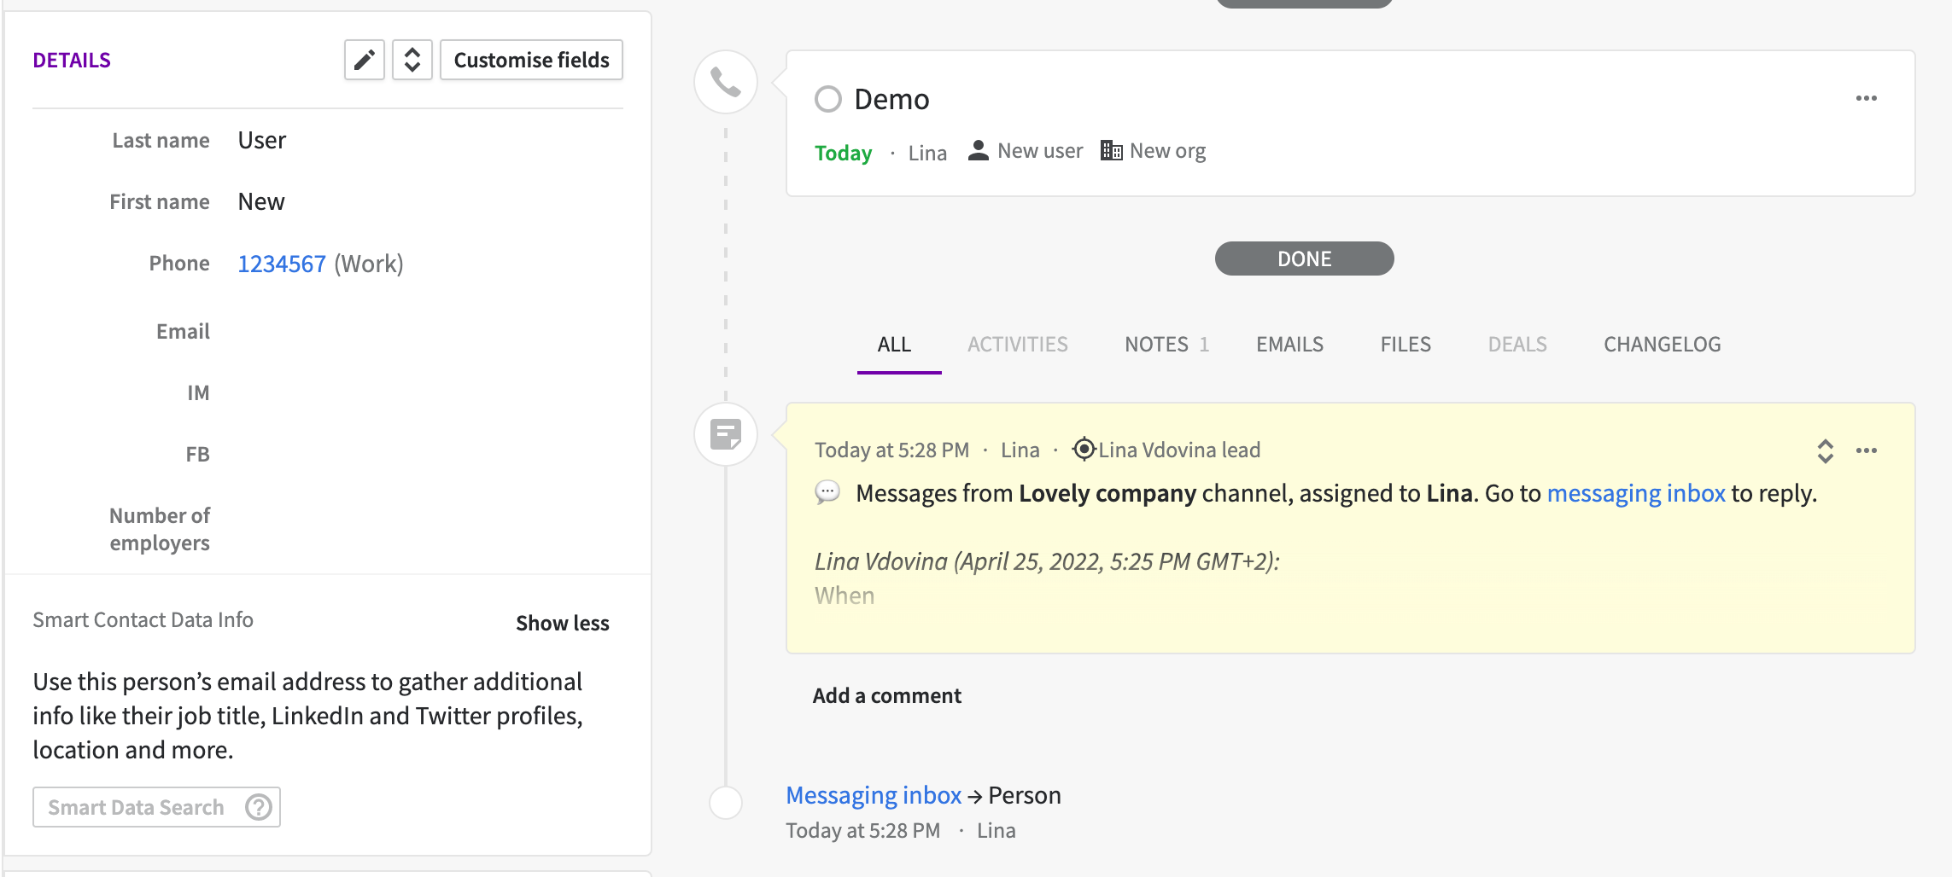
Task: Select the phone activity icon on timeline
Action: point(725,81)
